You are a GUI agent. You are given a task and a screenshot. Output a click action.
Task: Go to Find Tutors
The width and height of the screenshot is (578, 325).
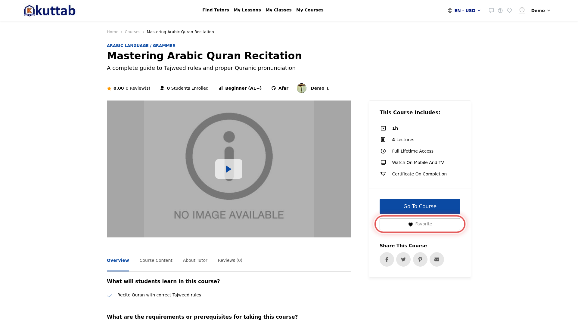(x=216, y=10)
